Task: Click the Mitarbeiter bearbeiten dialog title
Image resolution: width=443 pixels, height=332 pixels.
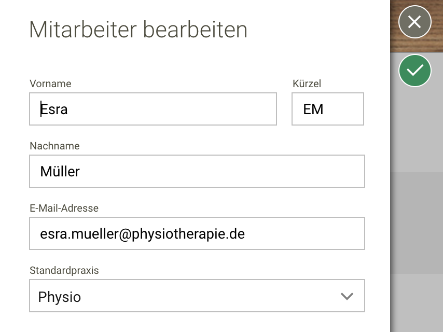Action: [138, 30]
